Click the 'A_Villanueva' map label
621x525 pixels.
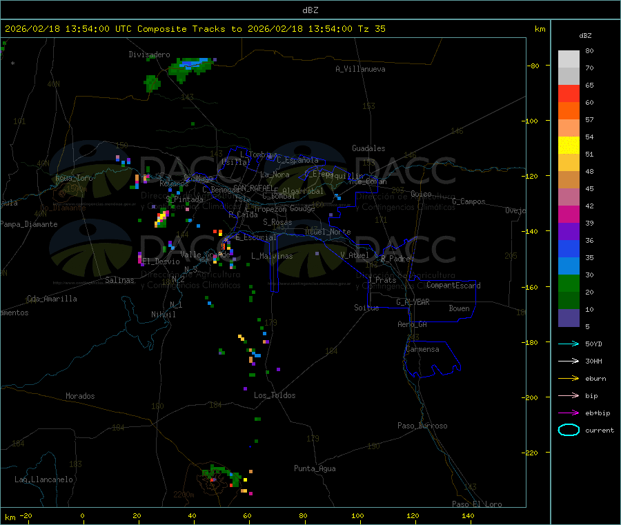[x=360, y=69]
